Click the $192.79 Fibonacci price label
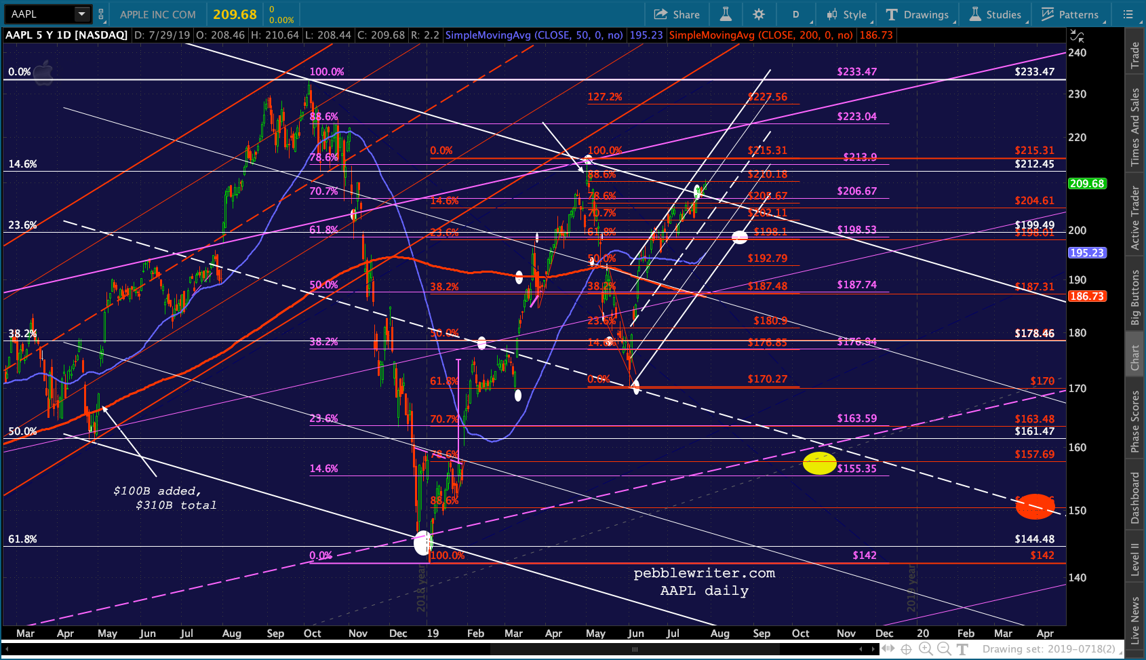The width and height of the screenshot is (1146, 660). 768,258
